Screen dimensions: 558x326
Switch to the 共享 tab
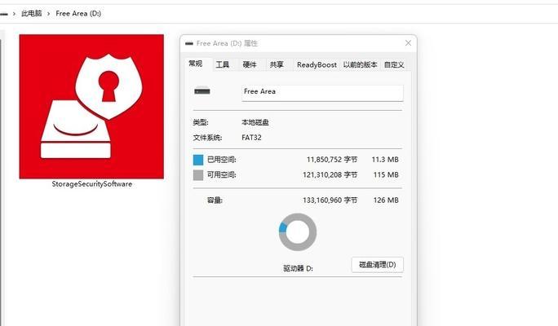[277, 64]
